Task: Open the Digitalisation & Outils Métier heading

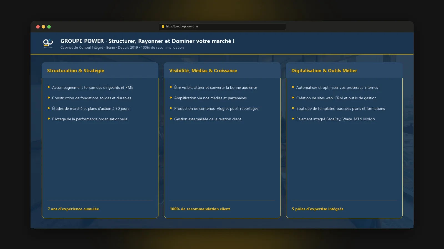Action: (324, 71)
